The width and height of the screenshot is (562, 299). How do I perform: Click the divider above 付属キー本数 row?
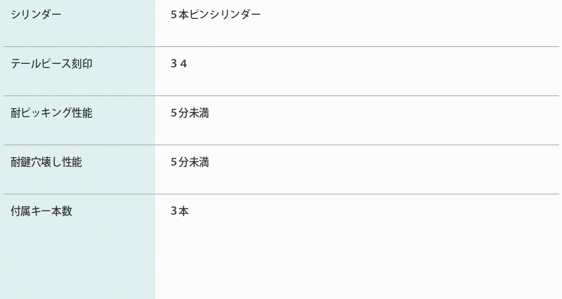[x=281, y=194]
